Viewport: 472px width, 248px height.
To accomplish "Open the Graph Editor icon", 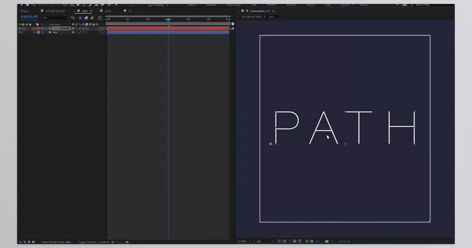I will [100, 18].
